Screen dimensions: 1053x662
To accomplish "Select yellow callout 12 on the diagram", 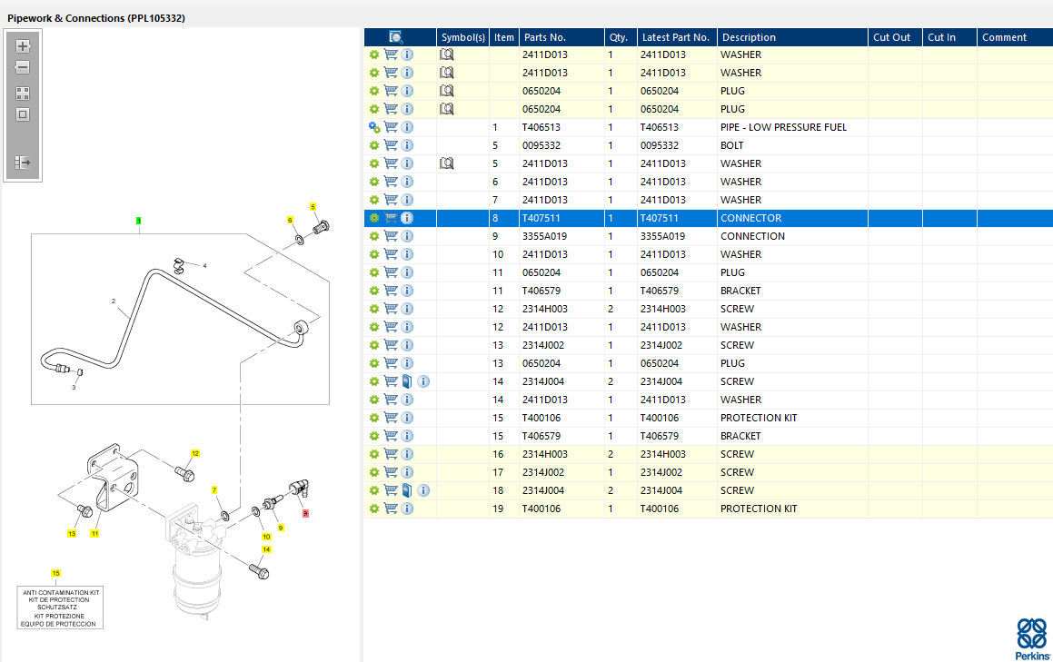I will tap(195, 453).
